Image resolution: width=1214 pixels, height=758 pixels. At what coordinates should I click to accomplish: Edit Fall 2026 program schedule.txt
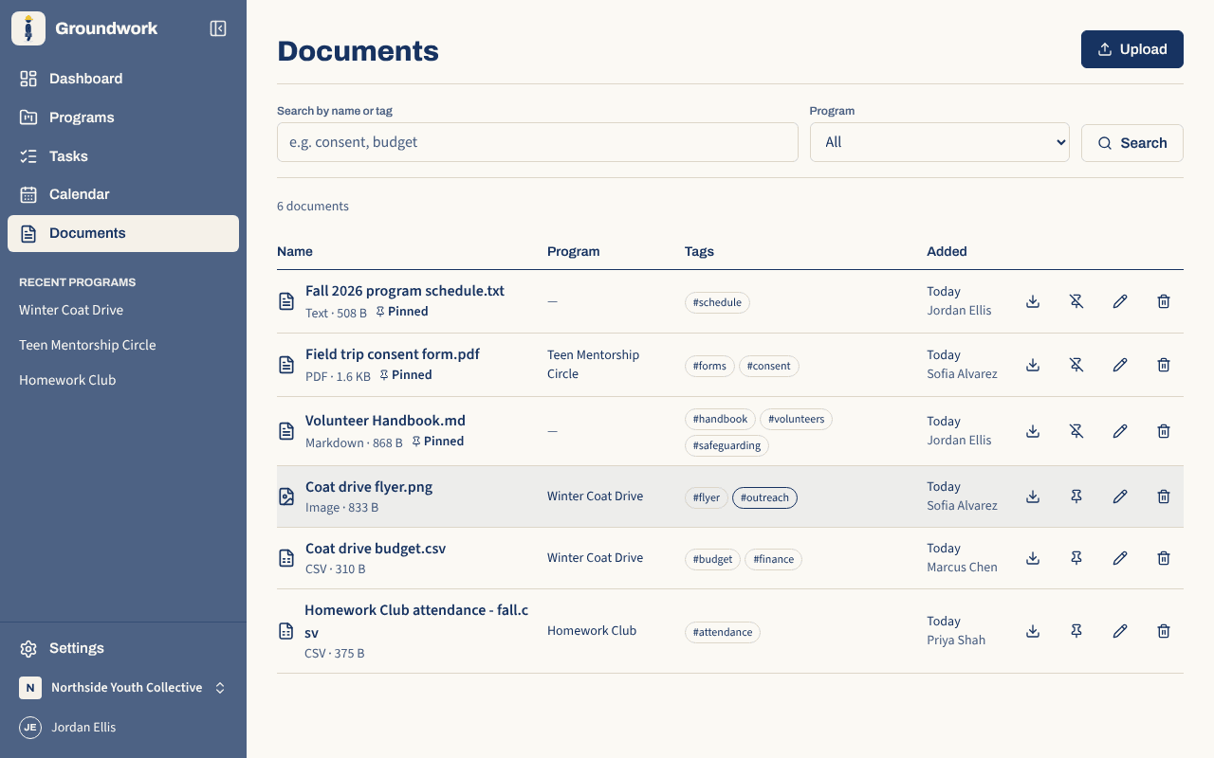(x=1120, y=301)
